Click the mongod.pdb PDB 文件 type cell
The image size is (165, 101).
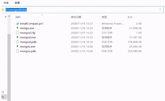coord(107,42)
